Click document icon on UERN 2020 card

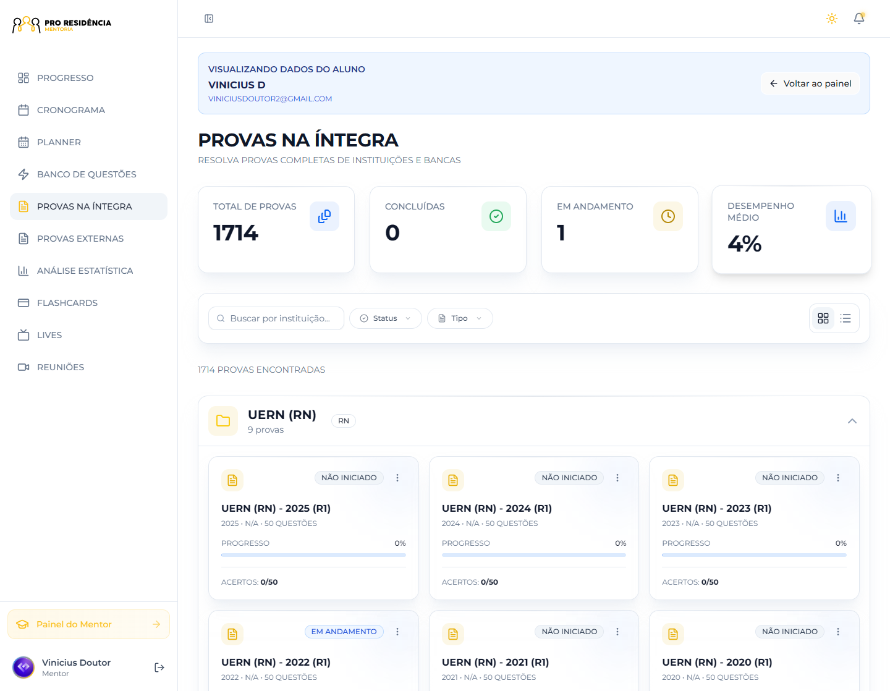(x=673, y=634)
